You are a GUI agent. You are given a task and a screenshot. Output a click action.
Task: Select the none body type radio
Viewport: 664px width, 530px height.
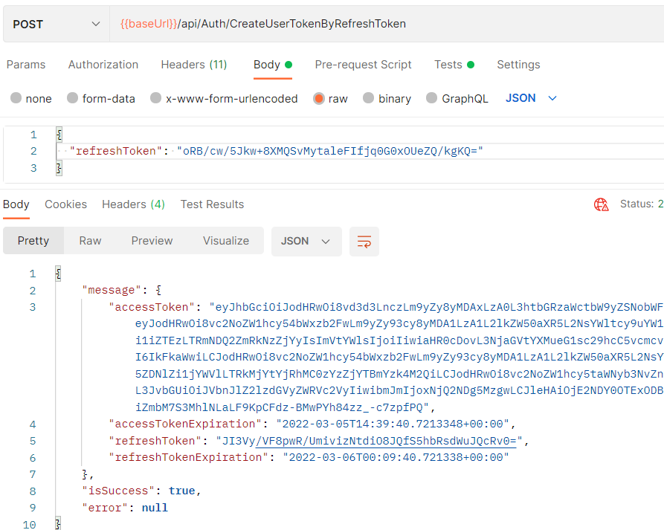coord(16,98)
